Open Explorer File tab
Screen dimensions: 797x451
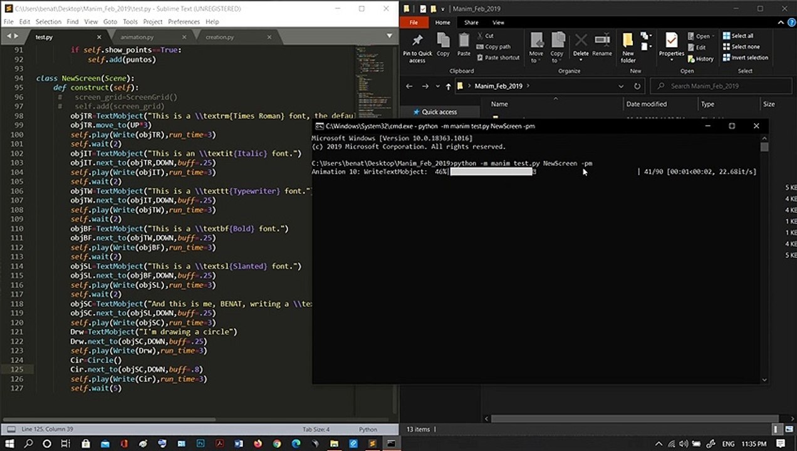(414, 23)
